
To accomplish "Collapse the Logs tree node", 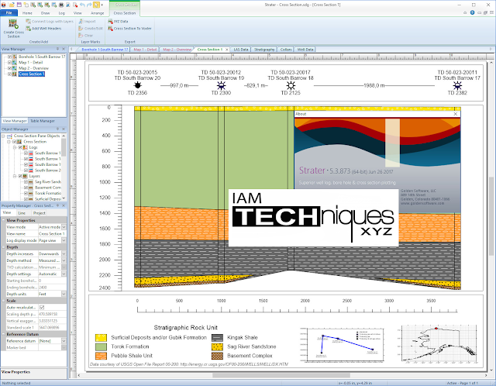I will click(x=15, y=147).
